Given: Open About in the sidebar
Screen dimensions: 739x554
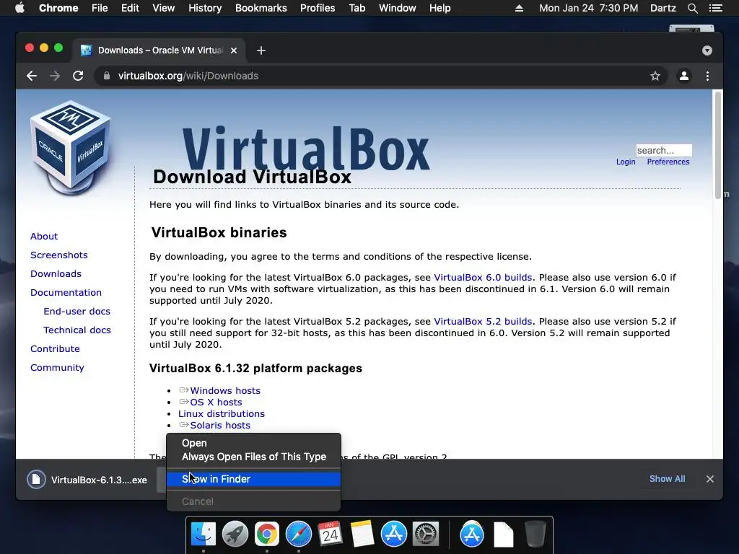Looking at the screenshot, I should [x=44, y=236].
